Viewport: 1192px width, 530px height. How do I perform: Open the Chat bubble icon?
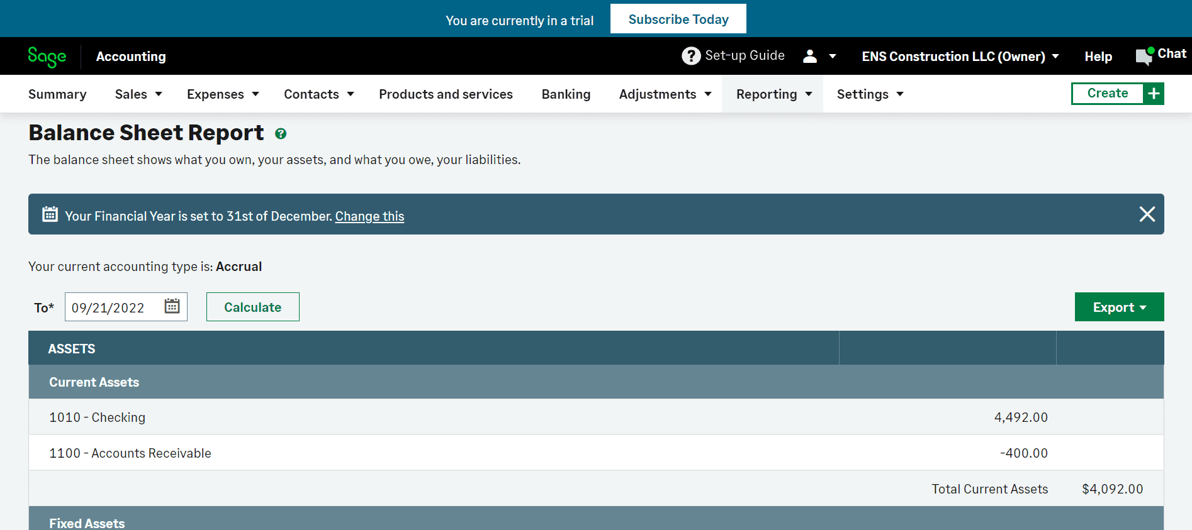(1144, 57)
